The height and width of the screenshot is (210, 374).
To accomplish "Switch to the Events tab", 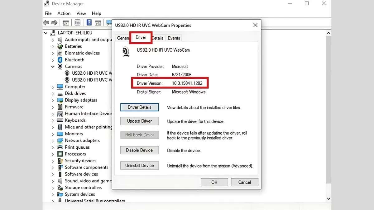I will tap(174, 38).
